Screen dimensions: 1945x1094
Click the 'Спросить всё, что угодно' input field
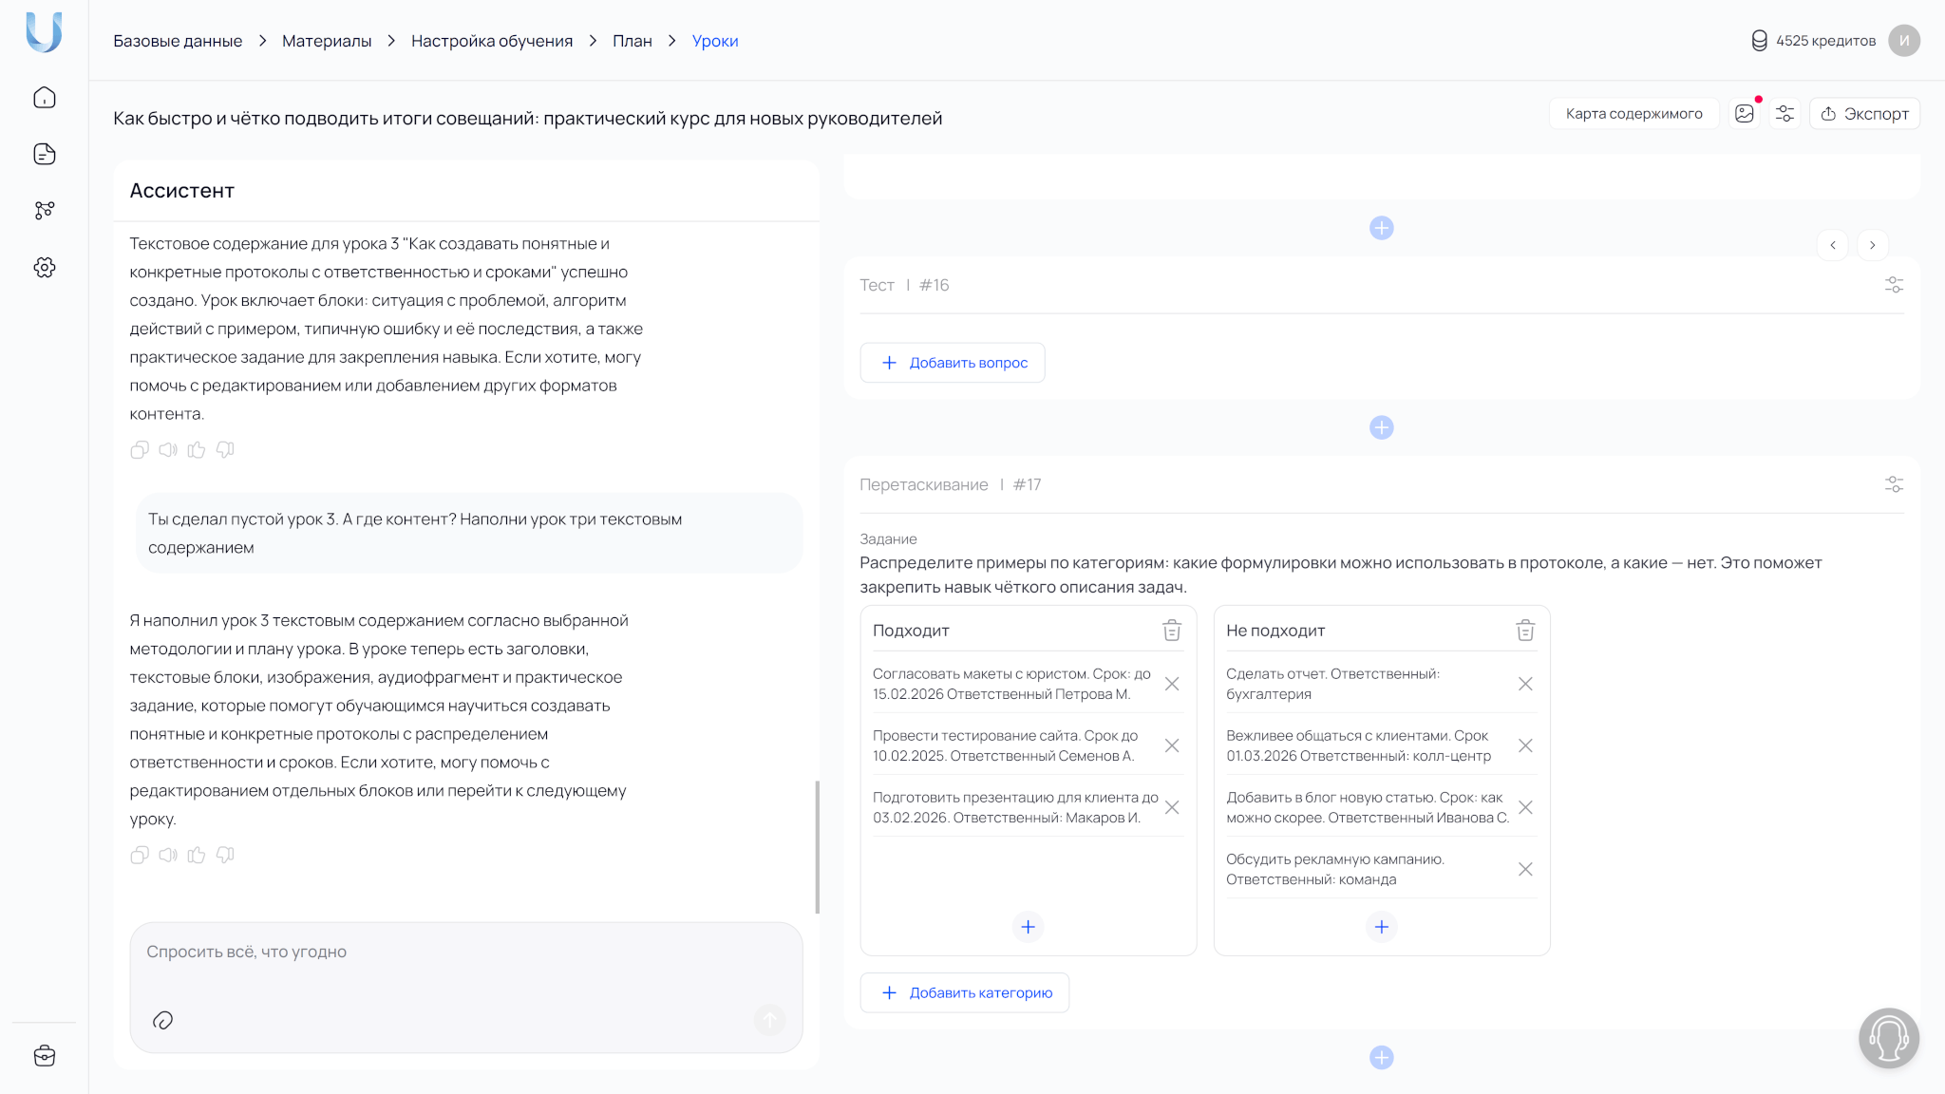[465, 953]
